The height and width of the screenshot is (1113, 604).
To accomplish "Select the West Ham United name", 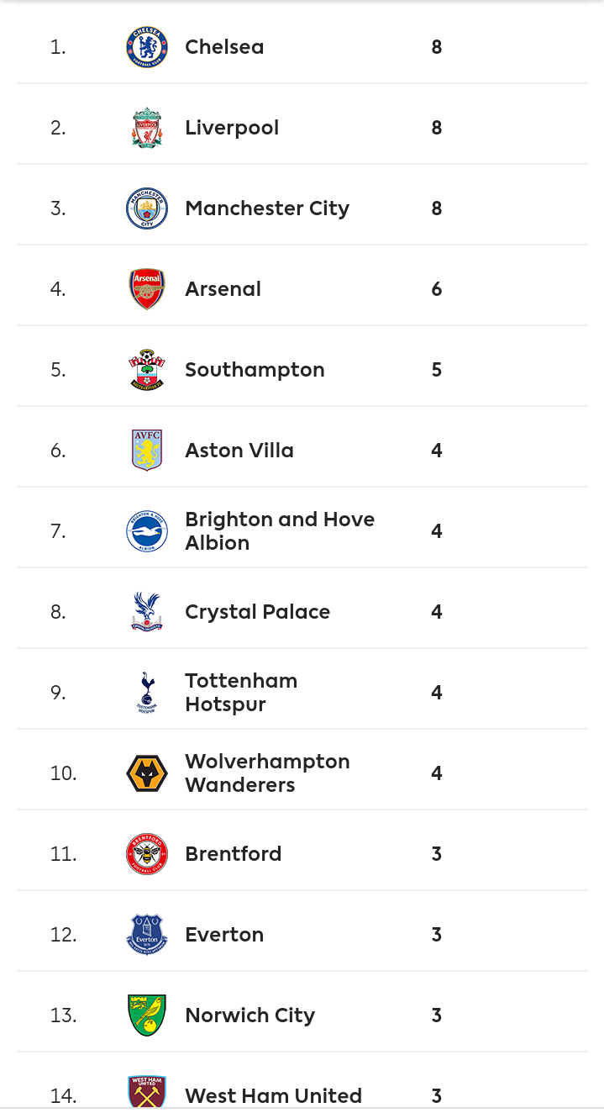I will click(273, 1096).
